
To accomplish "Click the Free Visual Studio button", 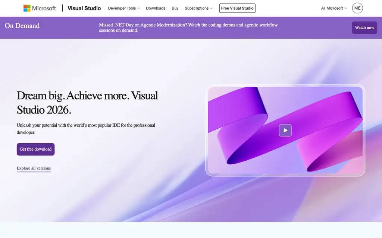I will [237, 8].
